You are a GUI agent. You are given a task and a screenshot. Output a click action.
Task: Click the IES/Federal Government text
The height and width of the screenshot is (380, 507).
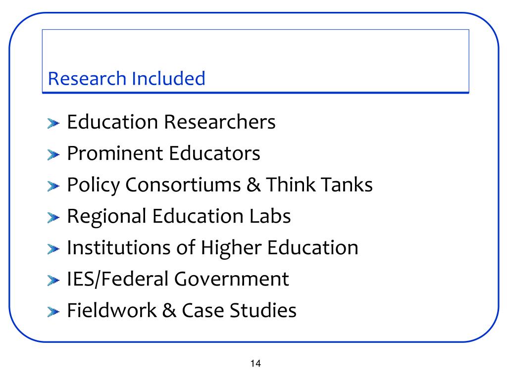(178, 279)
